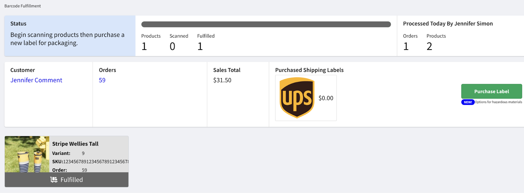Click the gray fulfillment progress bar

tap(266, 24)
